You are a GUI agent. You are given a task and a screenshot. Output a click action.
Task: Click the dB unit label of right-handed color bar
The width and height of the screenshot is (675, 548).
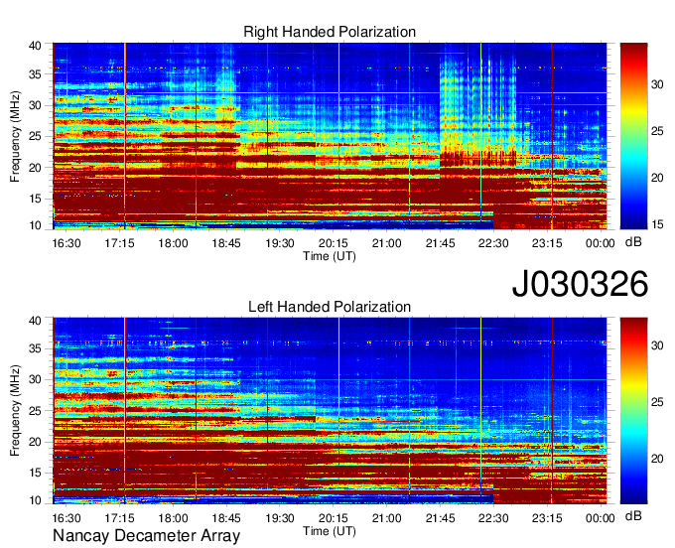(633, 242)
